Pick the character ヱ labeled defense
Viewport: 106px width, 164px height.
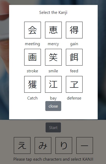tap(74, 84)
